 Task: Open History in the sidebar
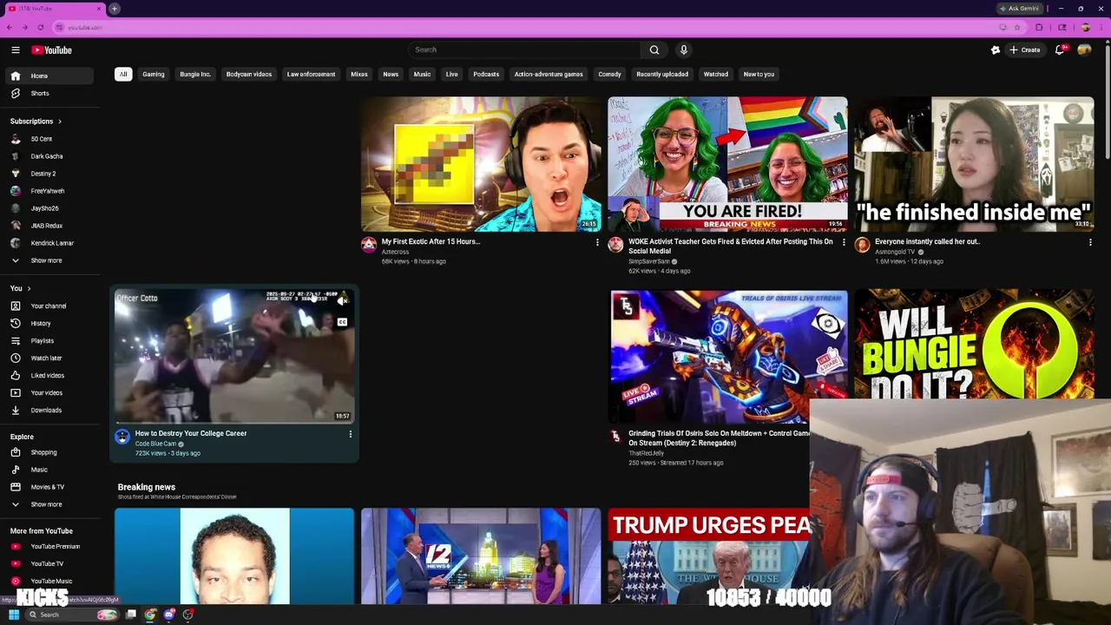coord(50,323)
